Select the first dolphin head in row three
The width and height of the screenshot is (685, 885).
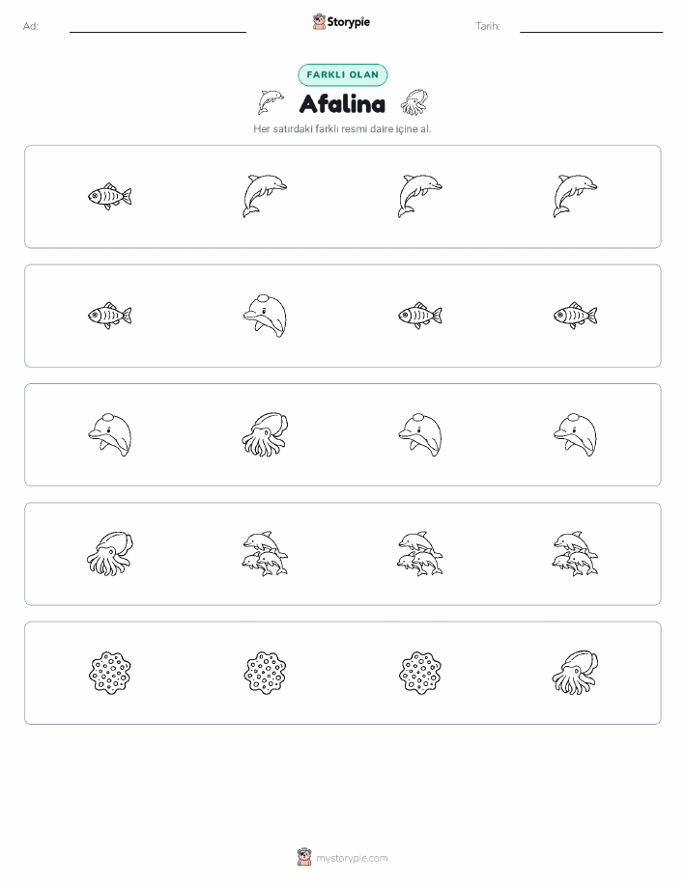[109, 434]
